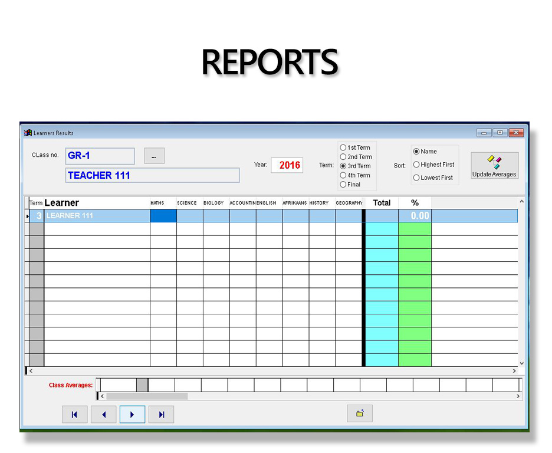This screenshot has height=453, width=552.
Task: Click the MATHS column header
Action: (x=157, y=203)
